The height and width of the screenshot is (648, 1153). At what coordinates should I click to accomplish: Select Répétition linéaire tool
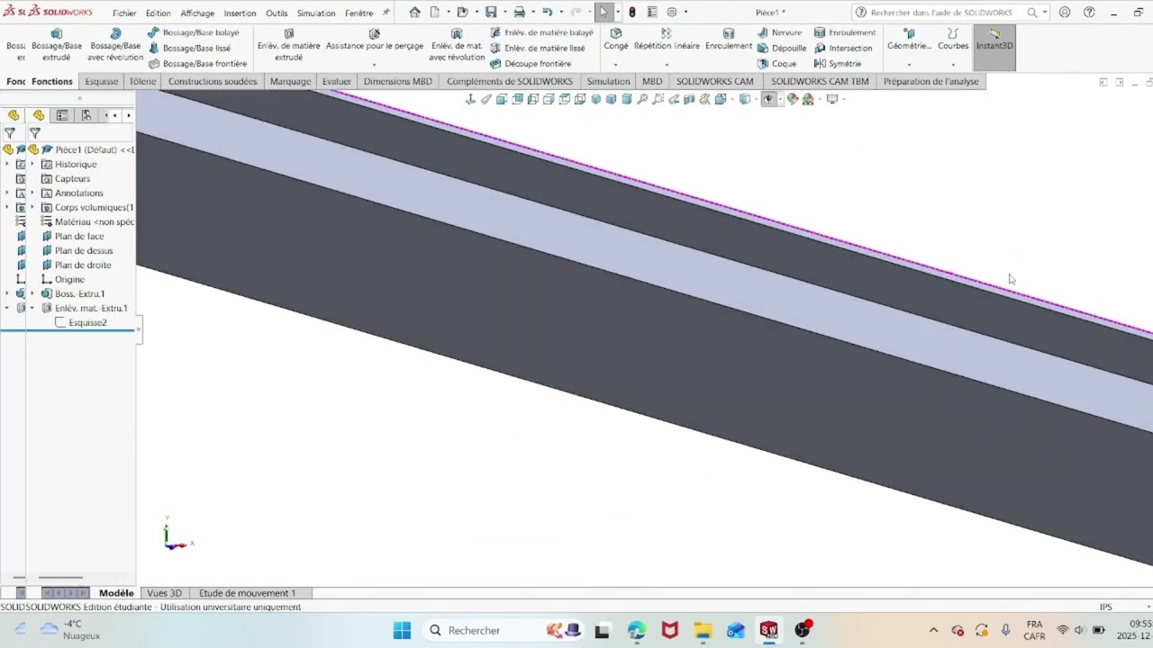point(667,40)
